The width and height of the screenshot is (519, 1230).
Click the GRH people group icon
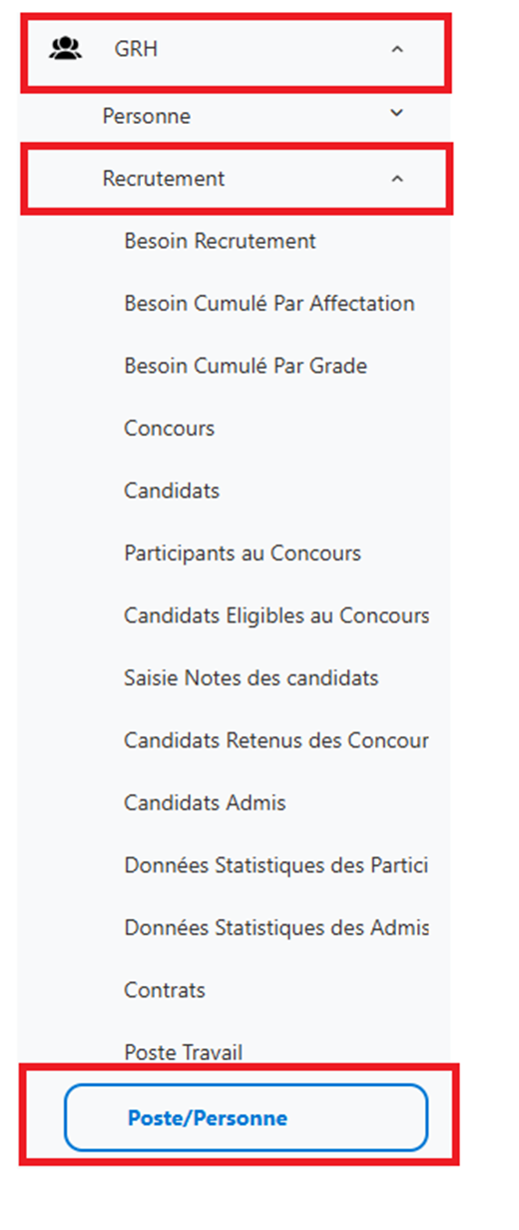66,48
